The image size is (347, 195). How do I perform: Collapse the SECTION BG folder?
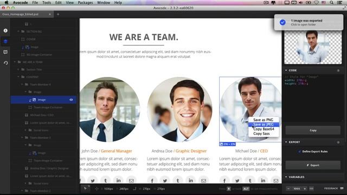(x=18, y=31)
